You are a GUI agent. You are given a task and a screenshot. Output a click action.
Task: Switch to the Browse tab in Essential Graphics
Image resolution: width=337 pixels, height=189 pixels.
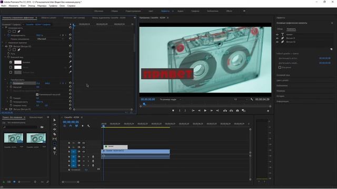[x=280, y=29]
